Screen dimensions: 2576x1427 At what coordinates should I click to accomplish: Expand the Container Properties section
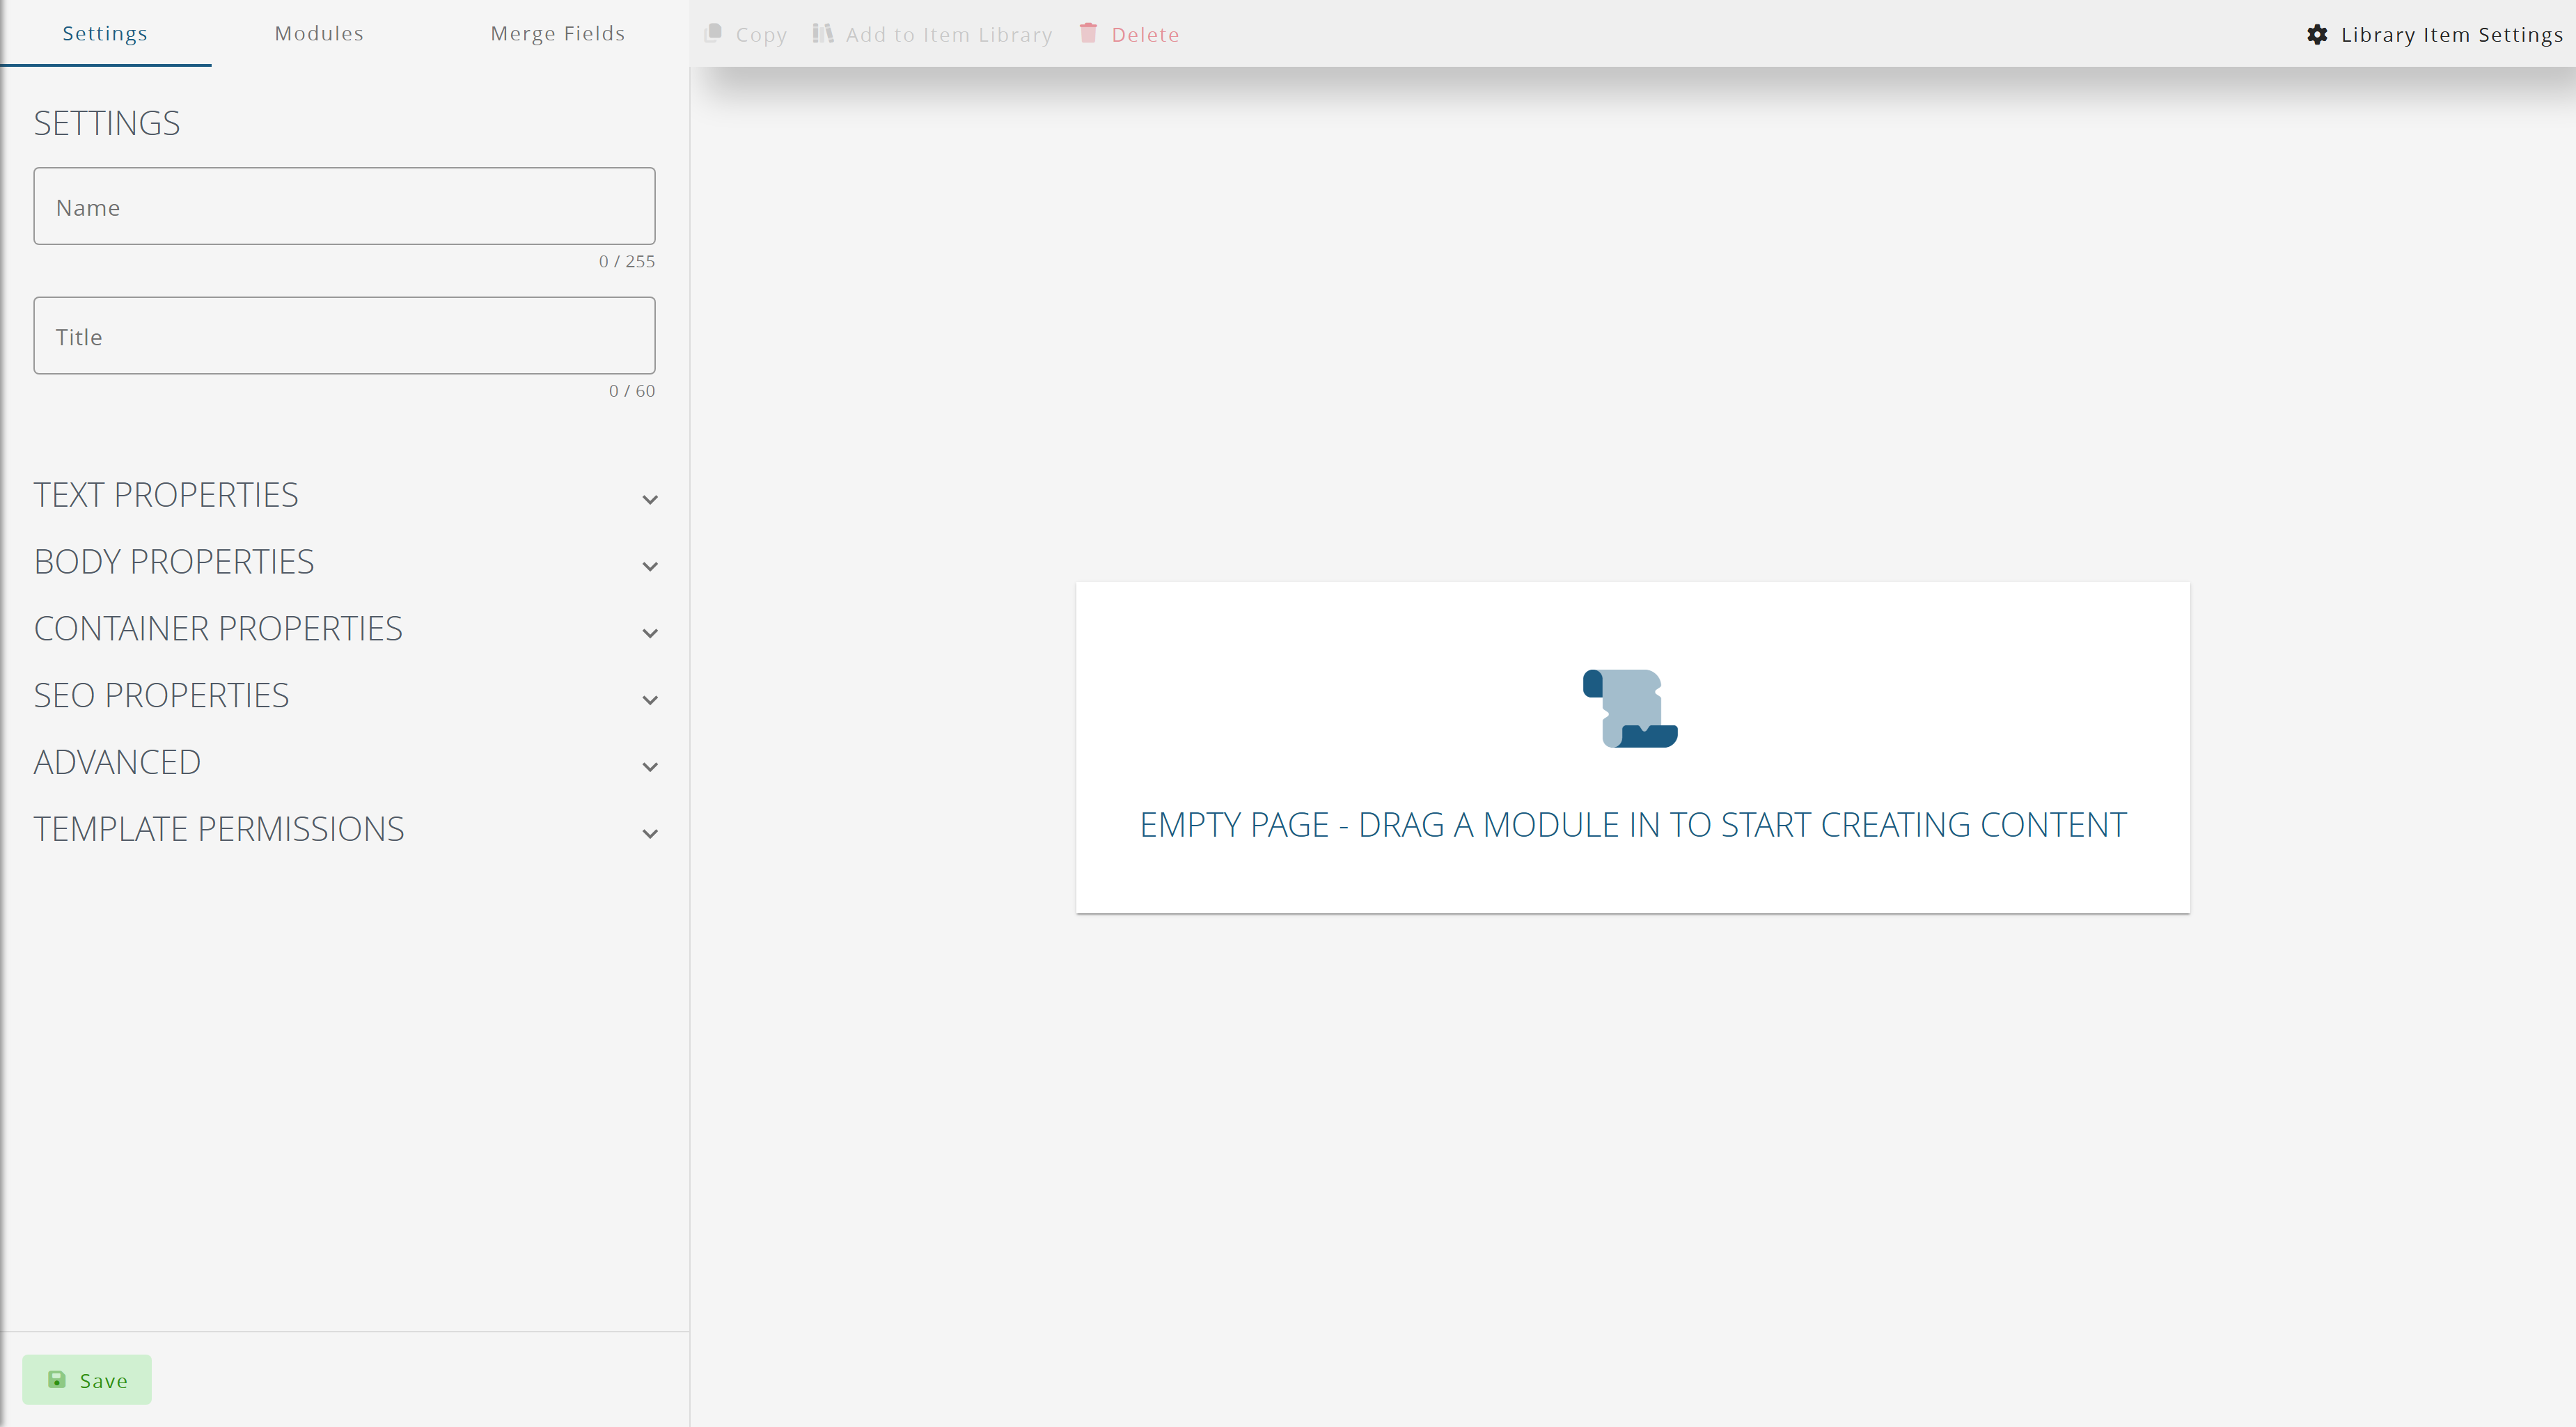click(x=345, y=629)
